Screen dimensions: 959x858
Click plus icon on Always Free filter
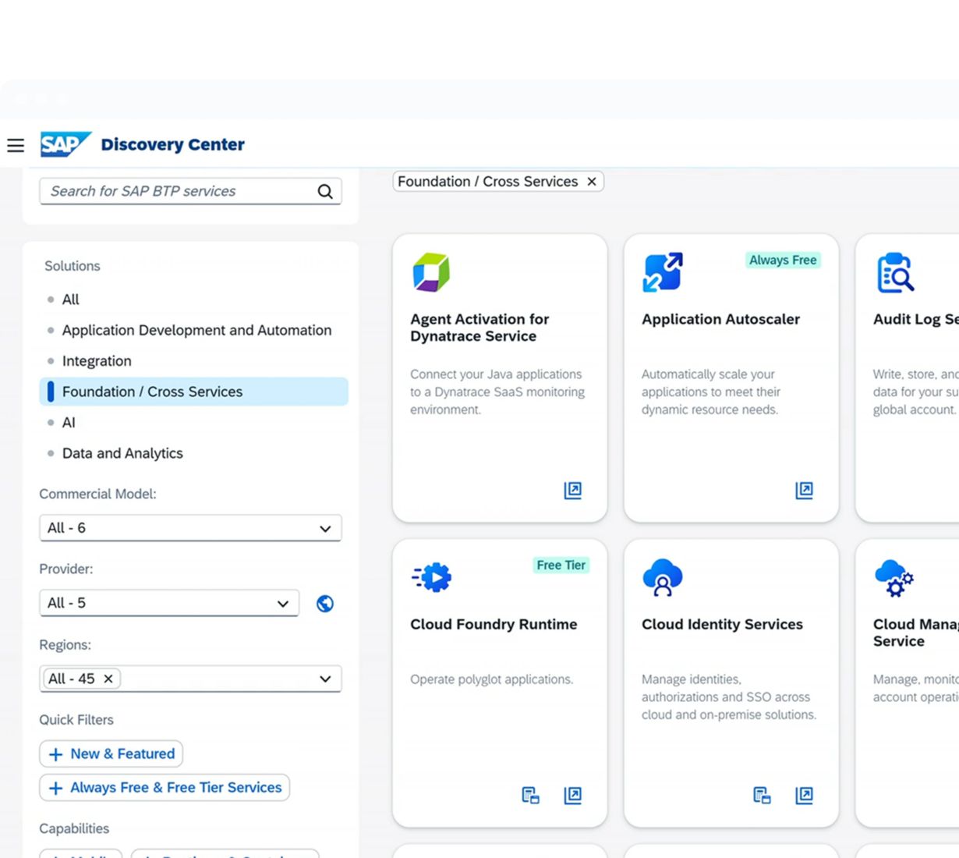[x=55, y=788]
